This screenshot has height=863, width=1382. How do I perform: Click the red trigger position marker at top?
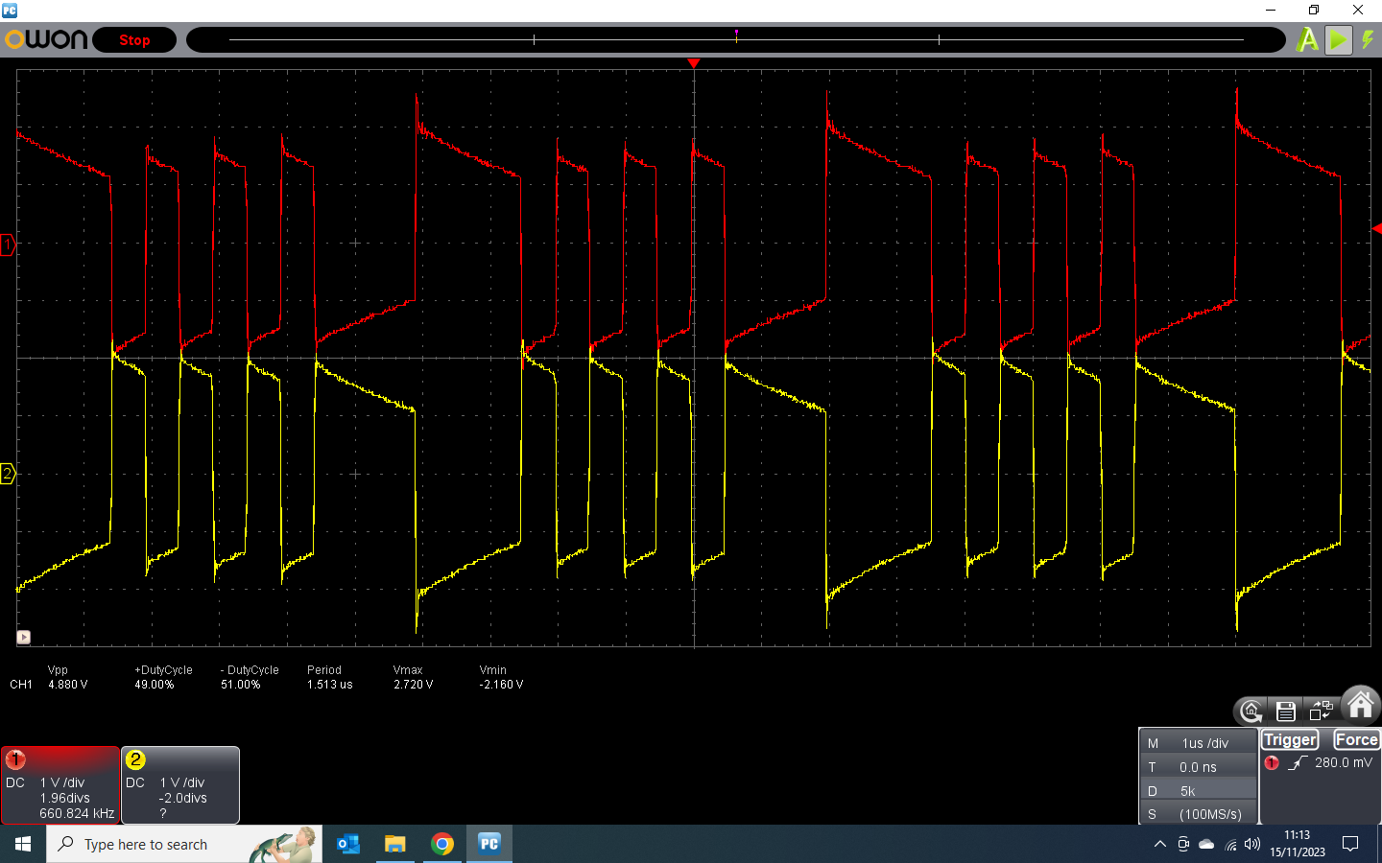point(694,63)
